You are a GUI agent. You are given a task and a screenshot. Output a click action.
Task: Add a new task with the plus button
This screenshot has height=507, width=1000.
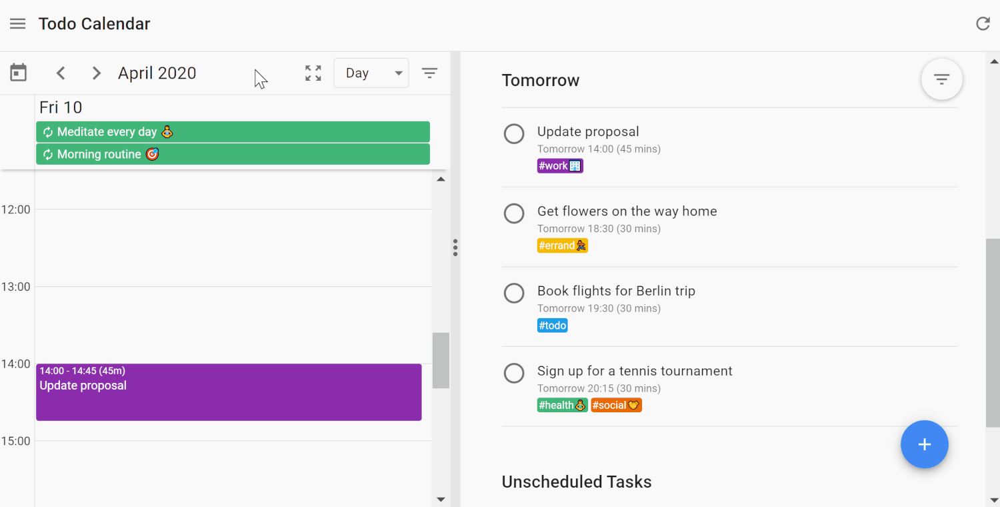click(x=924, y=444)
